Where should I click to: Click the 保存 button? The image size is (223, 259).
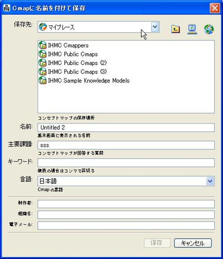coord(157,243)
